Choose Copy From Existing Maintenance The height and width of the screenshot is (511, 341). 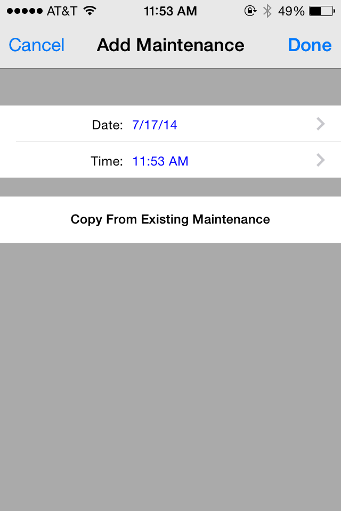coord(170,220)
